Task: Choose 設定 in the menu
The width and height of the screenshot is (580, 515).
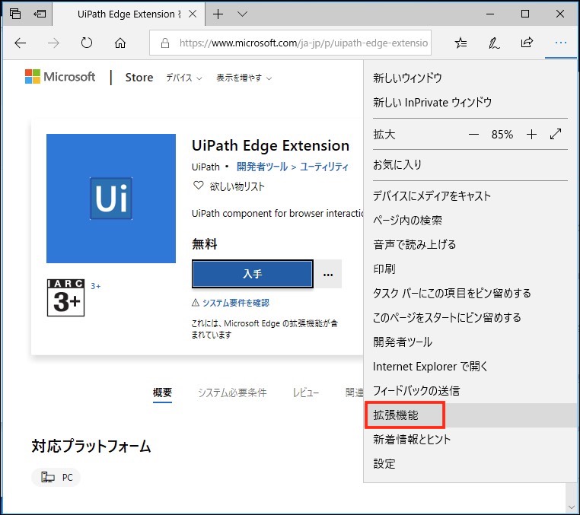Action: tap(384, 464)
